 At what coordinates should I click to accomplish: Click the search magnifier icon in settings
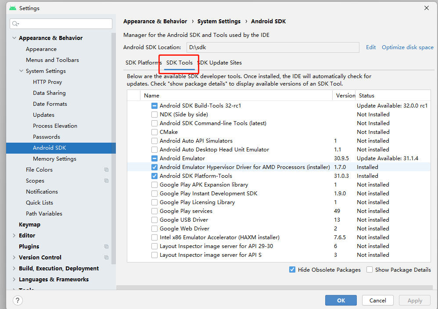(x=15, y=24)
